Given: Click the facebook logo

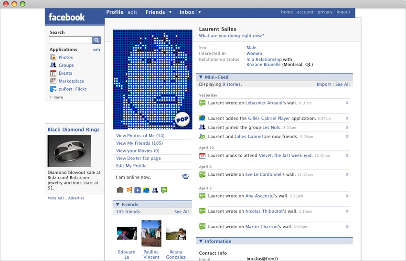Looking at the screenshot, I should pos(66,17).
